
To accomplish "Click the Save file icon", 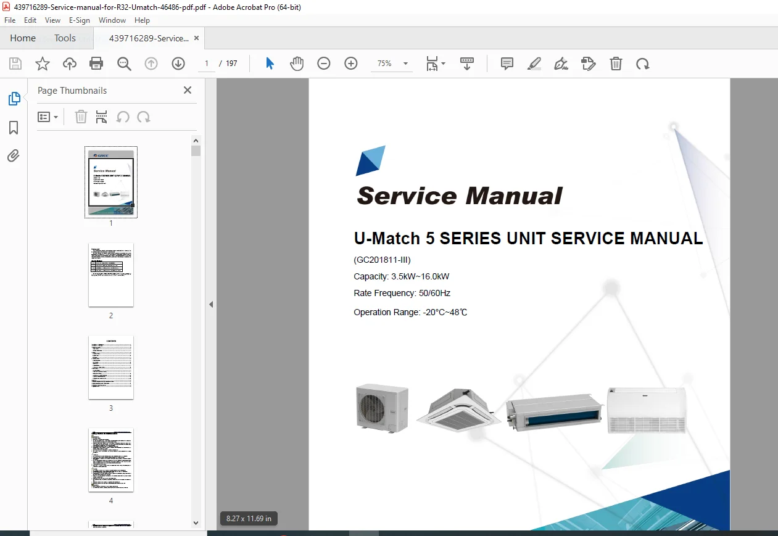I will click(15, 64).
